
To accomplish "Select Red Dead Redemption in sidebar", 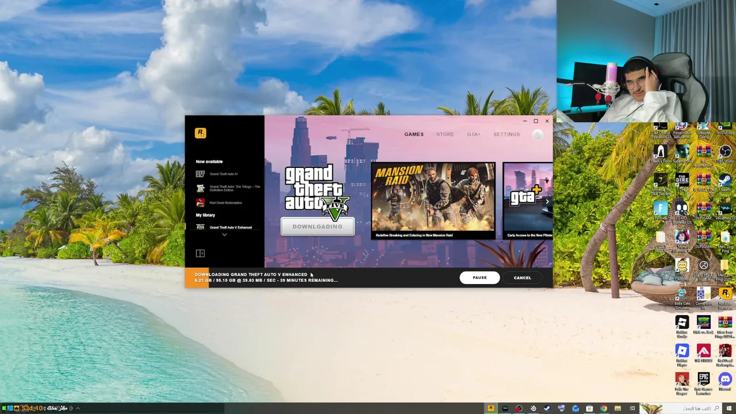I will 220,202.
